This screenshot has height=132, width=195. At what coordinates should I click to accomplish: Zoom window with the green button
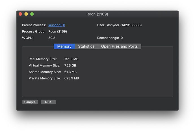click(32, 14)
